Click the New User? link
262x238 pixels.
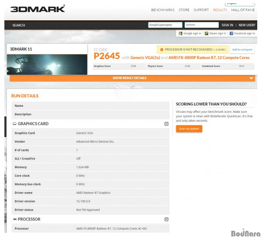coord(247,25)
